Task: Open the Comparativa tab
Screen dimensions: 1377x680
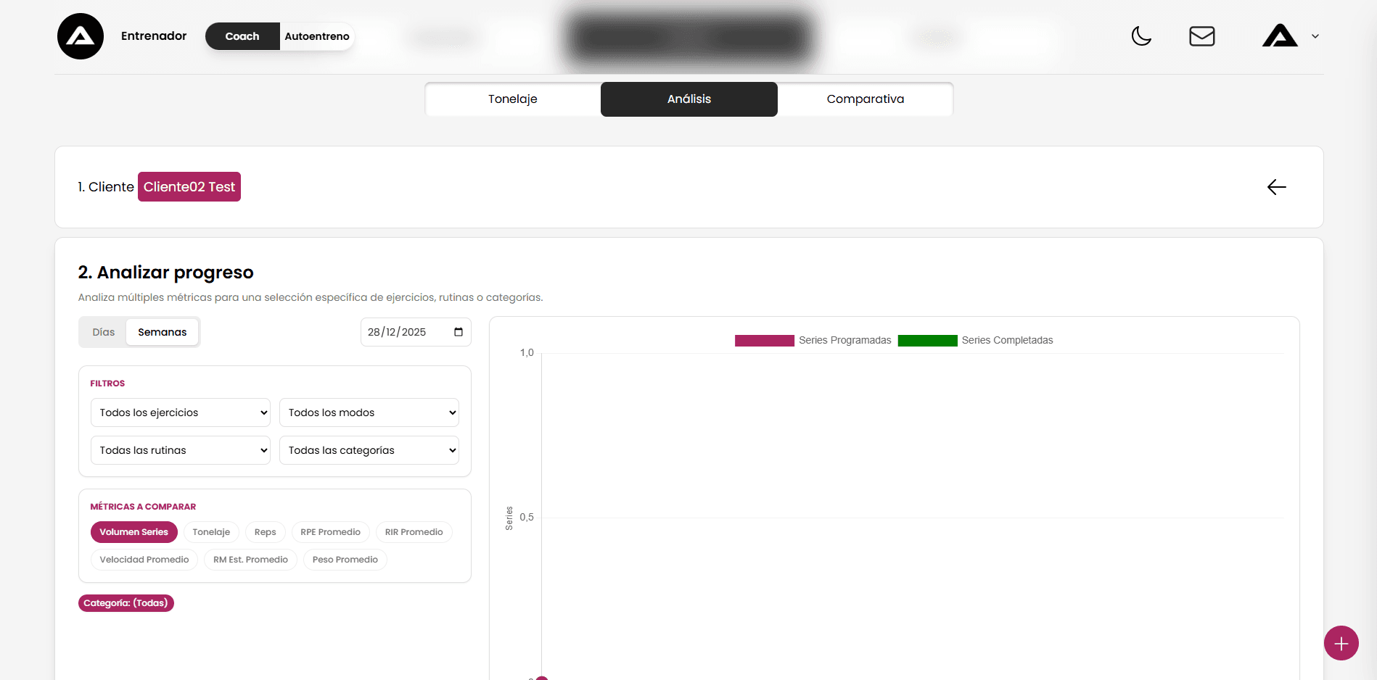Action: point(865,99)
